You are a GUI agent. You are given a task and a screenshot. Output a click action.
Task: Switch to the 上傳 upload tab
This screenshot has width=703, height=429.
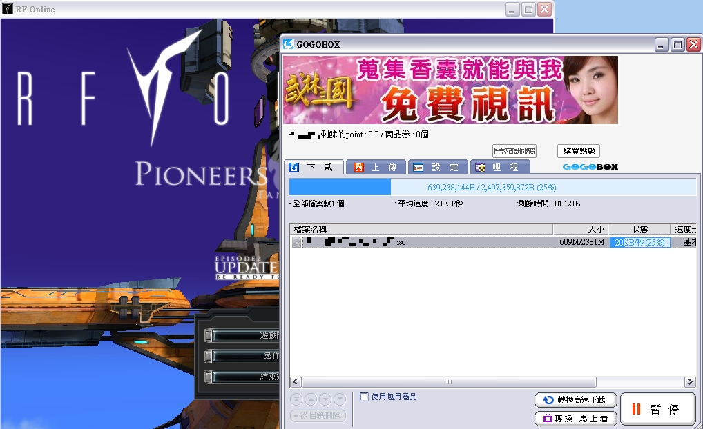pyautogui.click(x=376, y=168)
